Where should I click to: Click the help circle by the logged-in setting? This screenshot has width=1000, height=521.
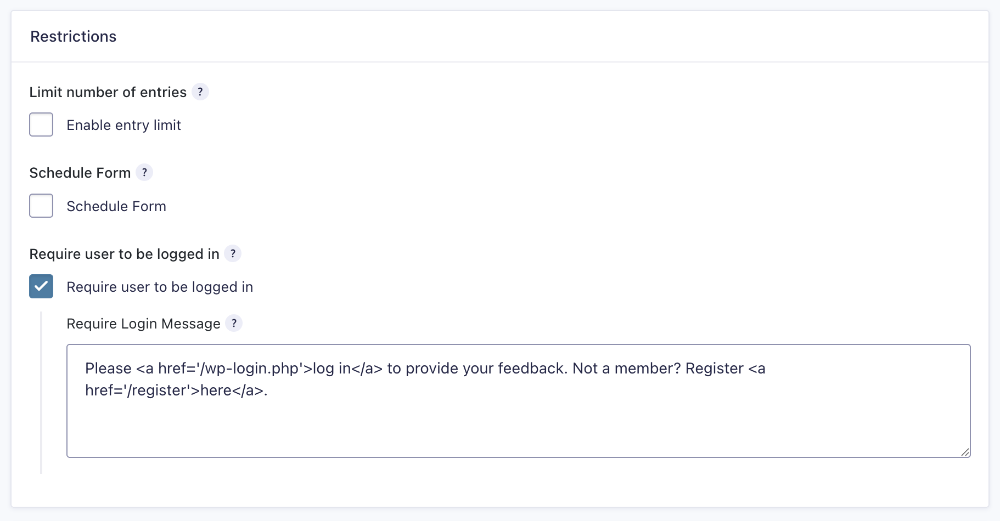coord(233,253)
